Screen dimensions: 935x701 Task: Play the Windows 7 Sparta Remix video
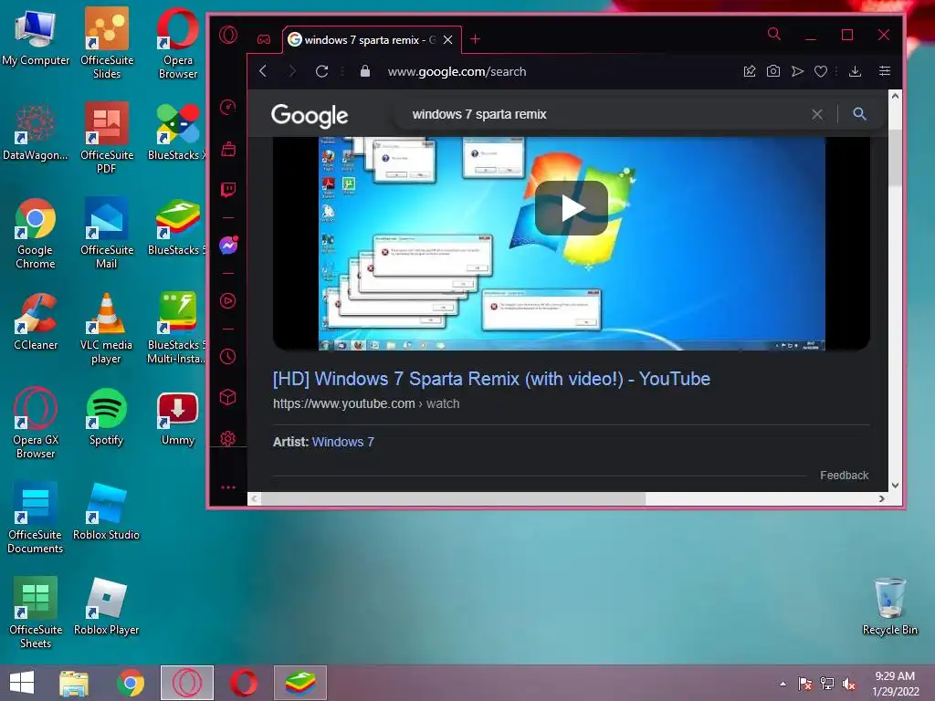coord(572,208)
